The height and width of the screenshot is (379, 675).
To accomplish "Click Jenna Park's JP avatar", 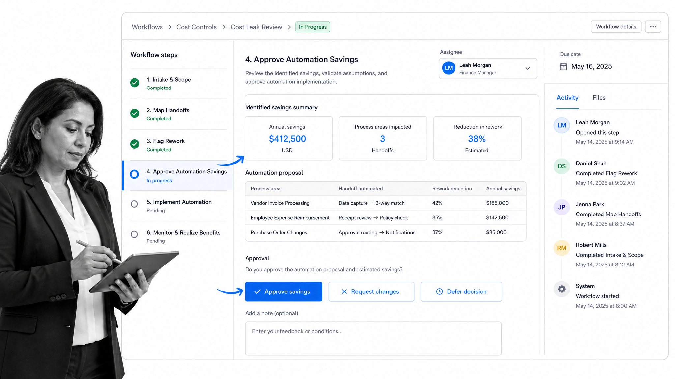I will point(562,207).
